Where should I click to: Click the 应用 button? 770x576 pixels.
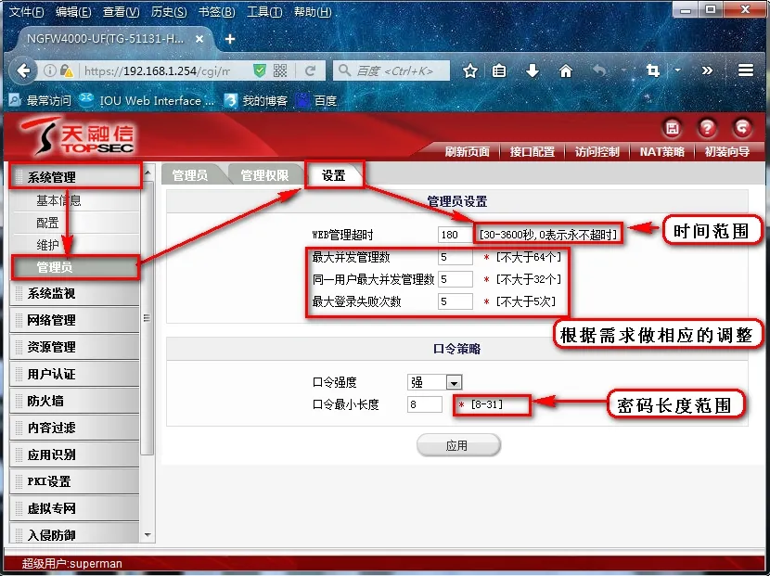[x=458, y=445]
